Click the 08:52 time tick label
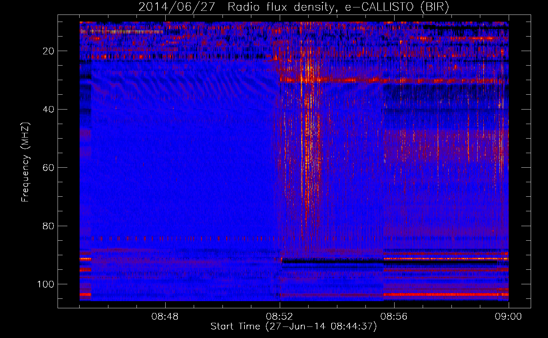The image size is (548, 338). (x=279, y=316)
